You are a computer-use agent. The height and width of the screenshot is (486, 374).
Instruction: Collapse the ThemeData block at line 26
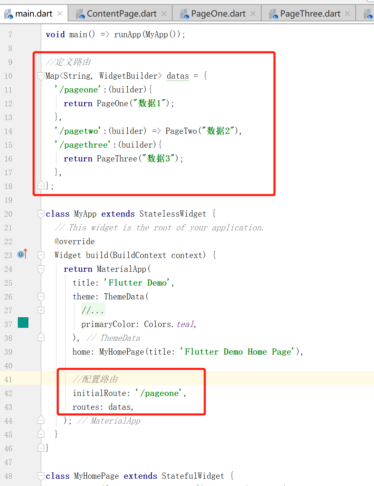point(41,297)
